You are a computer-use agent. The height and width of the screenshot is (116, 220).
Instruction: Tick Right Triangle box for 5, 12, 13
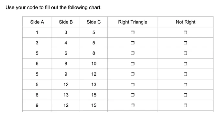[133, 84]
